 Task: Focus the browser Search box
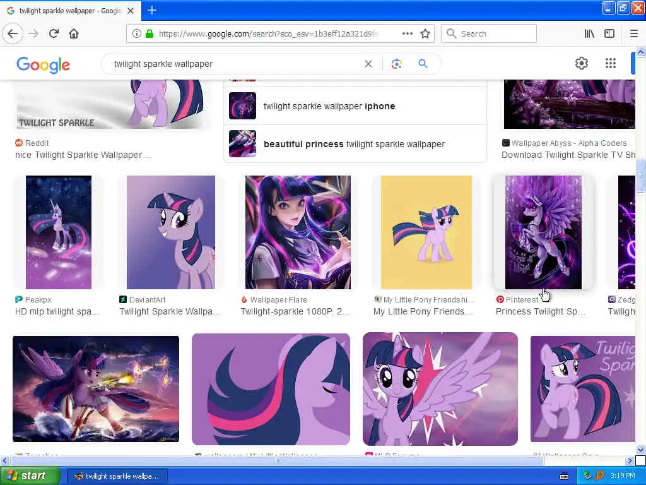coord(489,33)
